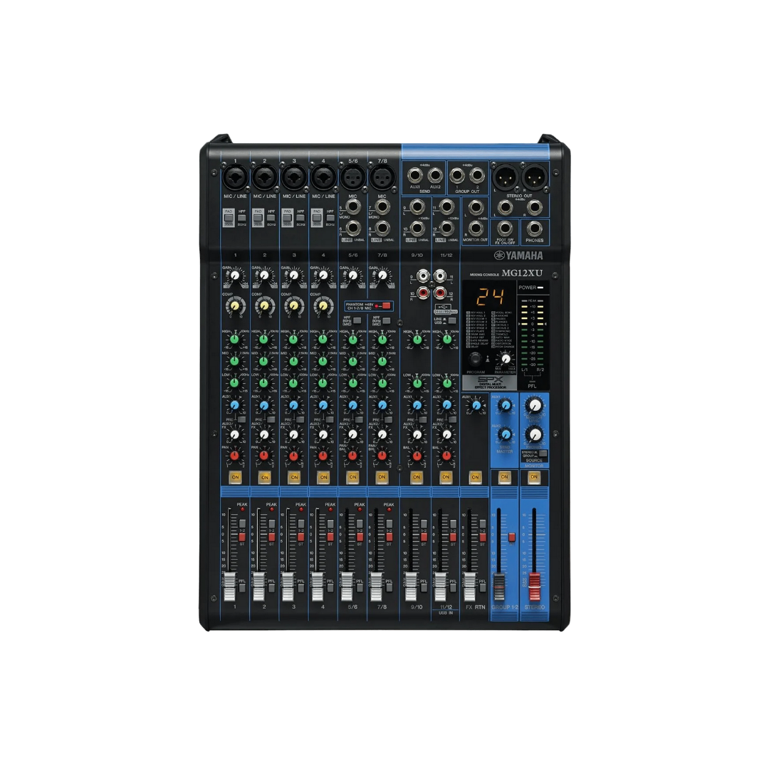Click the FX PROGRAM selector knob
This screenshot has height=769, width=769.
tap(476, 360)
